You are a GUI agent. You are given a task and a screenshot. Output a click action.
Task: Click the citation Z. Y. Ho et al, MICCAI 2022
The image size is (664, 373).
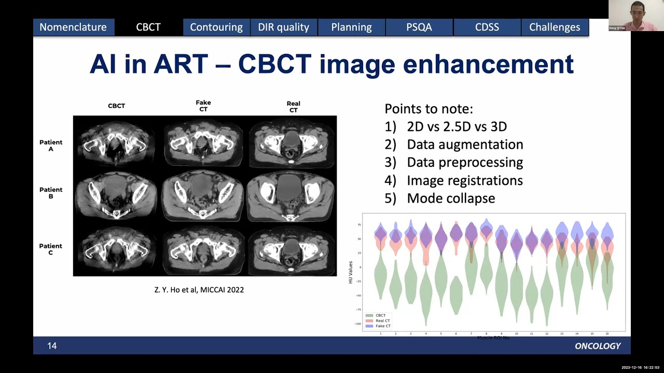coord(199,290)
